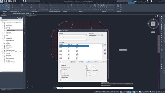Click the ViewCube East compass letter
Image resolution: width=165 pixels, height=93 pixels.
(158, 24)
